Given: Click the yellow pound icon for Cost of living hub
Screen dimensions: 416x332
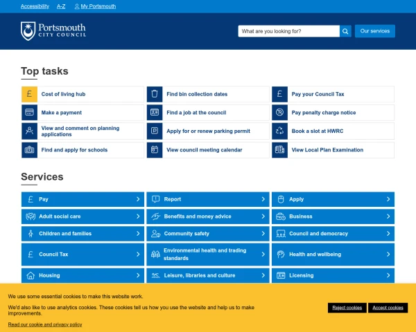Looking at the screenshot, I should tap(29, 94).
